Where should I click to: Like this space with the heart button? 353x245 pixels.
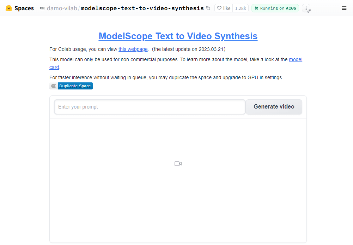(x=224, y=8)
